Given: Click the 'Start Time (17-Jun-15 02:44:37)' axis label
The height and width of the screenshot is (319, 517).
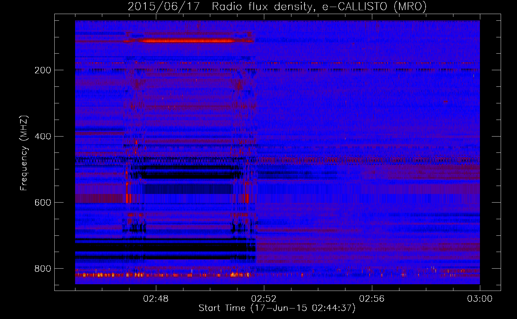Looking at the screenshot, I should (x=277, y=308).
